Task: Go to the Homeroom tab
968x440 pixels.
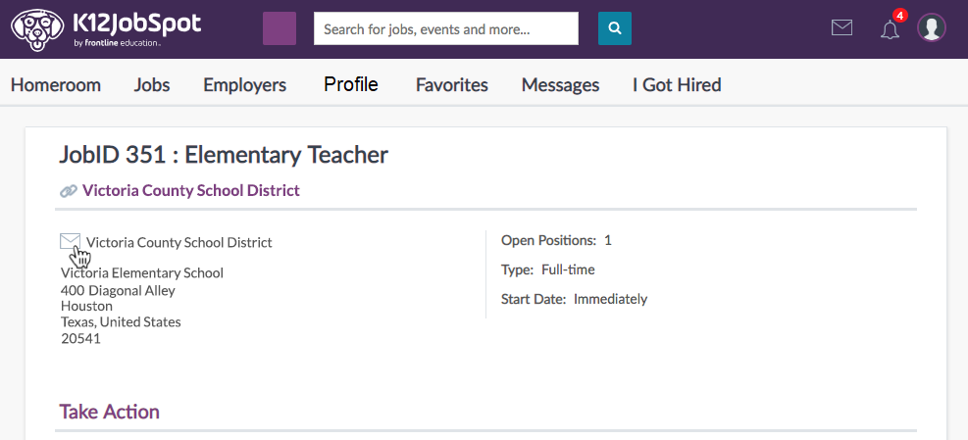Action: [x=56, y=84]
